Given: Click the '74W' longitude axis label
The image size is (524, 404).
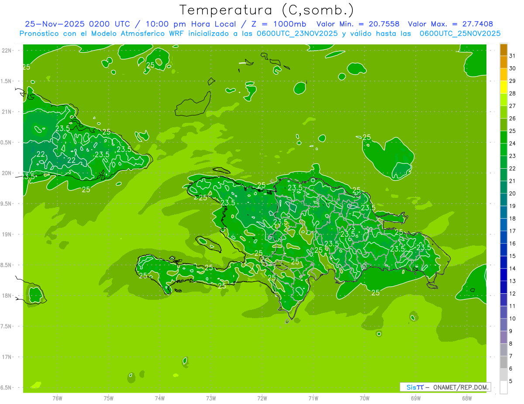Looking at the screenshot, I should 160,398.
